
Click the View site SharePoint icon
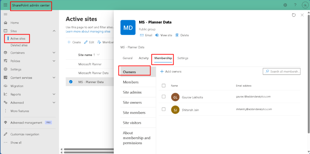(157, 35)
